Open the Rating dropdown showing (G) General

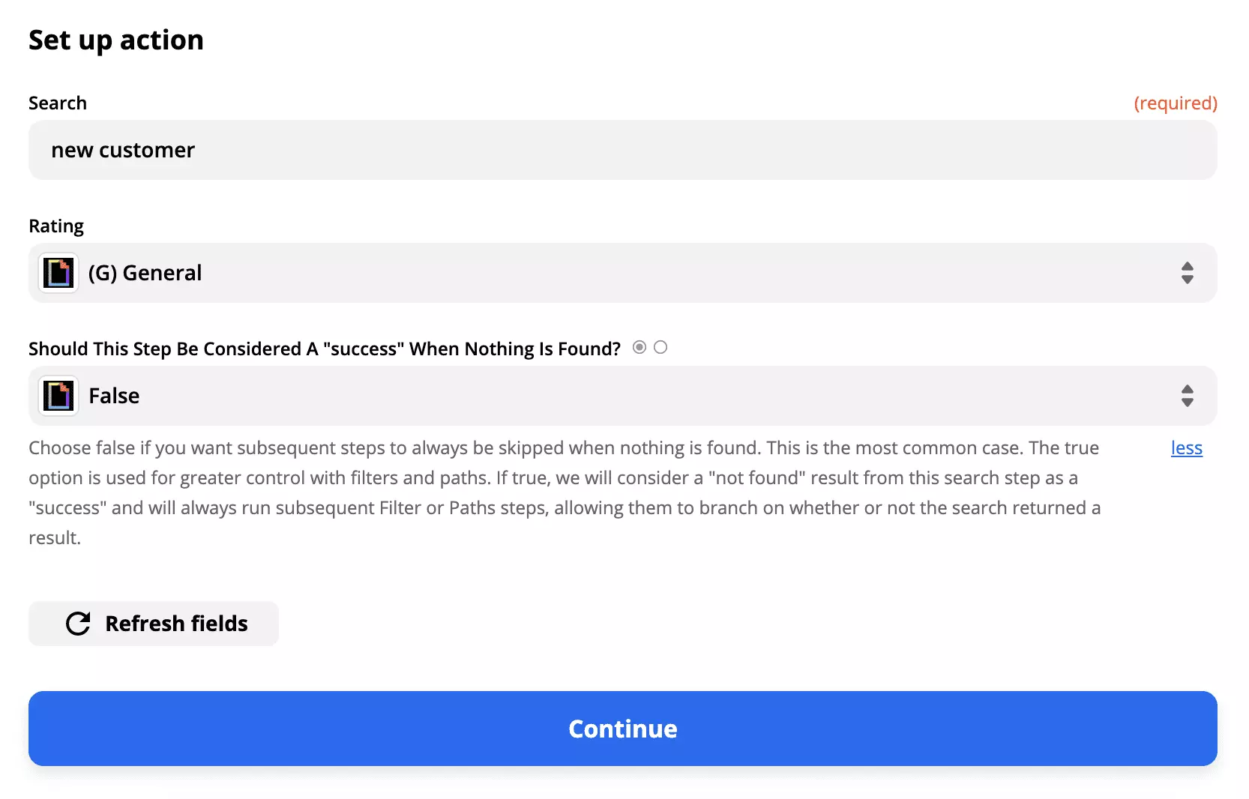622,273
